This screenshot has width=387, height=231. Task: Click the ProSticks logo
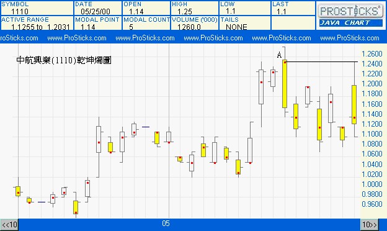click(x=350, y=11)
